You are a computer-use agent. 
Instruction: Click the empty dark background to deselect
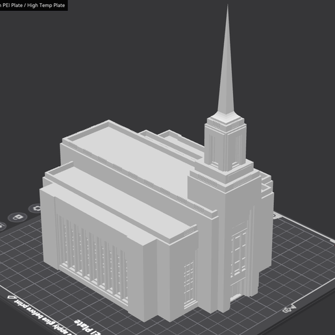108,65
